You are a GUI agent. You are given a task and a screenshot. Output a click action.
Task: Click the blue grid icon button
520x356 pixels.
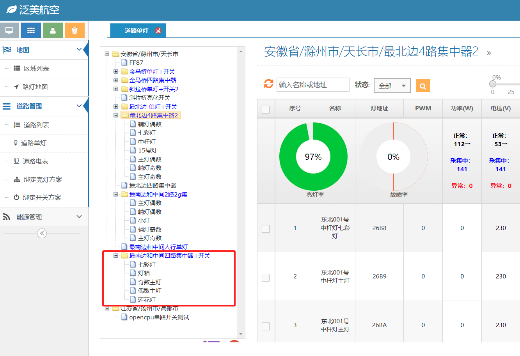31,30
